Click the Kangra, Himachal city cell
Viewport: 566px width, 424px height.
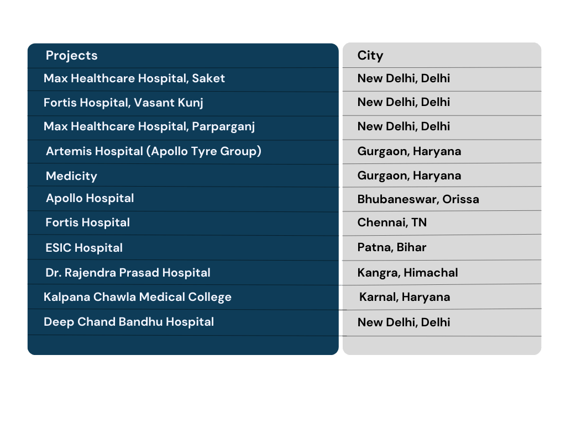407,273
